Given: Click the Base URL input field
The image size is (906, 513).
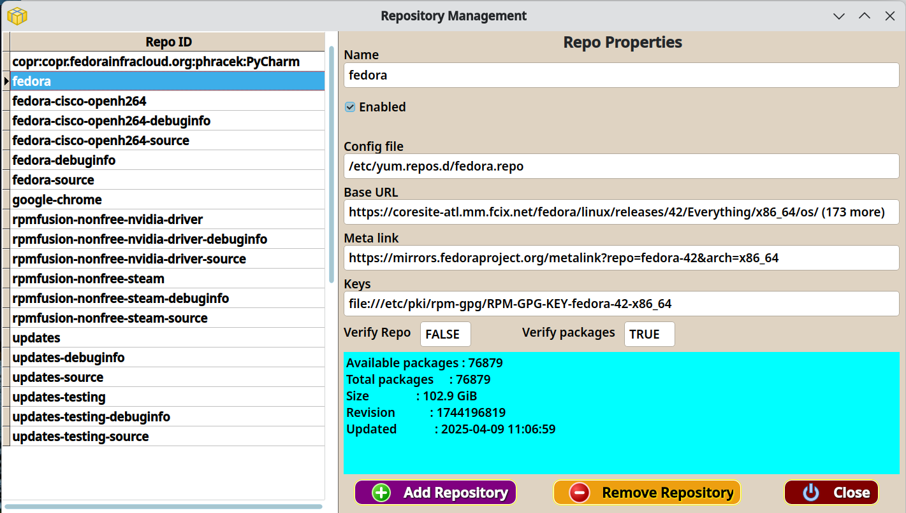Looking at the screenshot, I should click(x=621, y=213).
